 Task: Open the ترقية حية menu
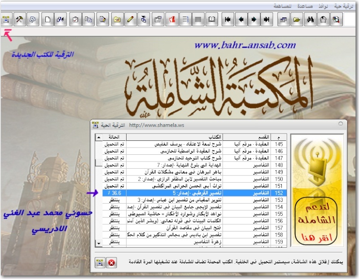click(x=344, y=6)
